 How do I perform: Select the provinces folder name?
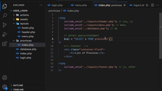point(26,41)
